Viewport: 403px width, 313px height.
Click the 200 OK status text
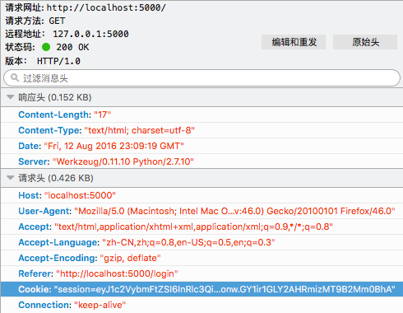[72, 47]
